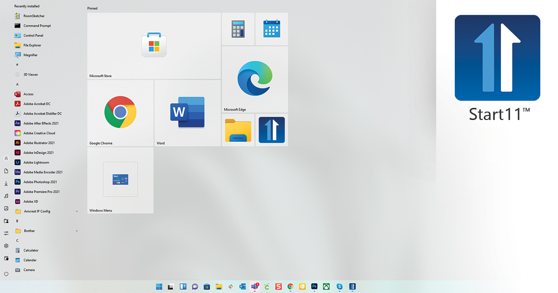Switch to Photoshop on the taskbar
558x293 pixels.
click(x=314, y=286)
